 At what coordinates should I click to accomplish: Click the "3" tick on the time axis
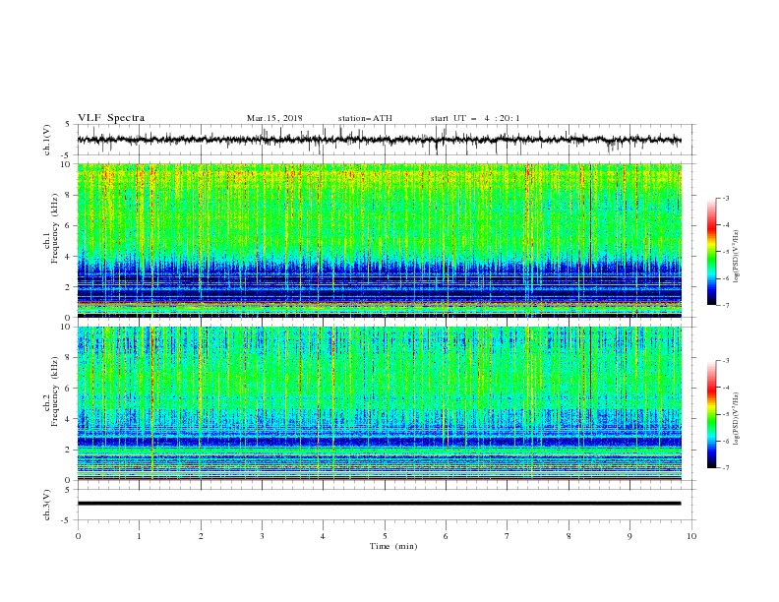tap(262, 536)
